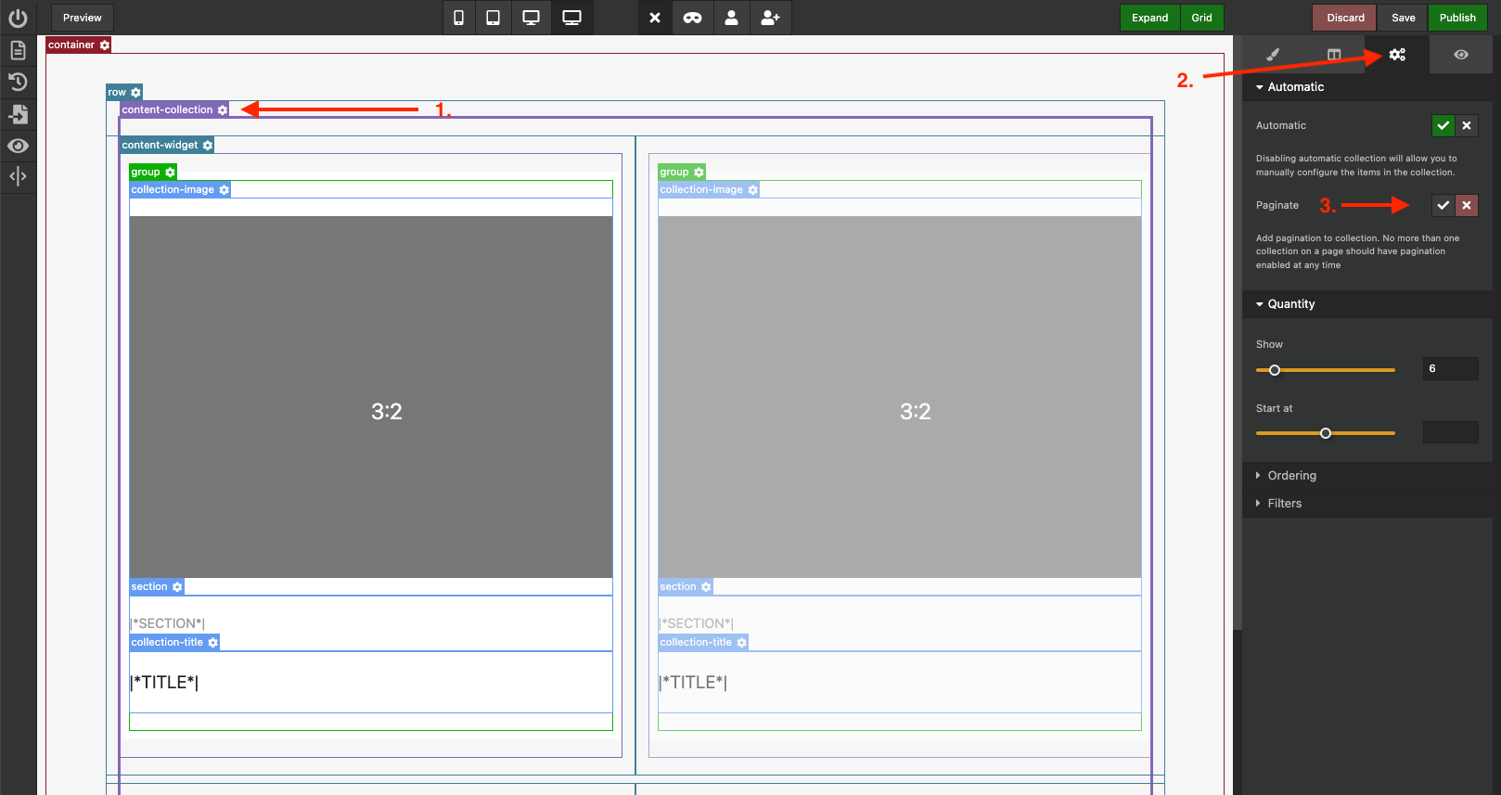The image size is (1501, 795).
Task: Expand the Ordering section
Action: (1291, 476)
